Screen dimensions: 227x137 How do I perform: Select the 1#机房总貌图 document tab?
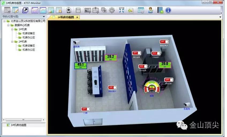[64, 17]
